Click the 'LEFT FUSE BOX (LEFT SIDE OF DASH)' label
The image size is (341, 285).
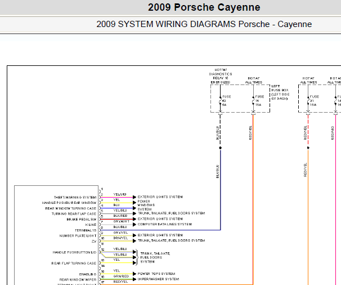click(280, 92)
